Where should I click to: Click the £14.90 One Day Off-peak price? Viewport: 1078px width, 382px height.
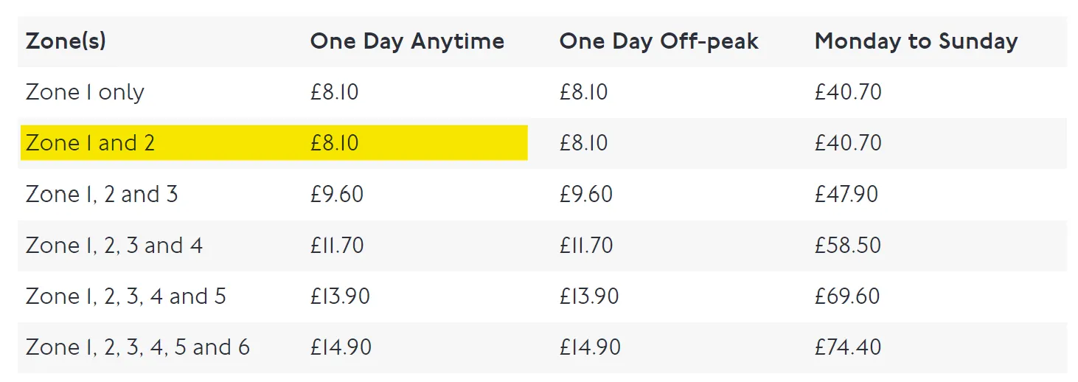click(590, 347)
